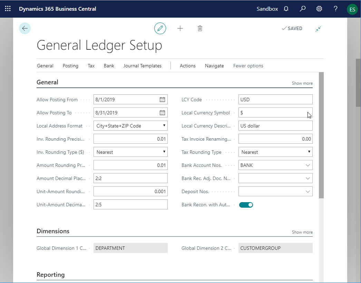Open the Tax menu
This screenshot has width=361, height=283.
[91, 66]
